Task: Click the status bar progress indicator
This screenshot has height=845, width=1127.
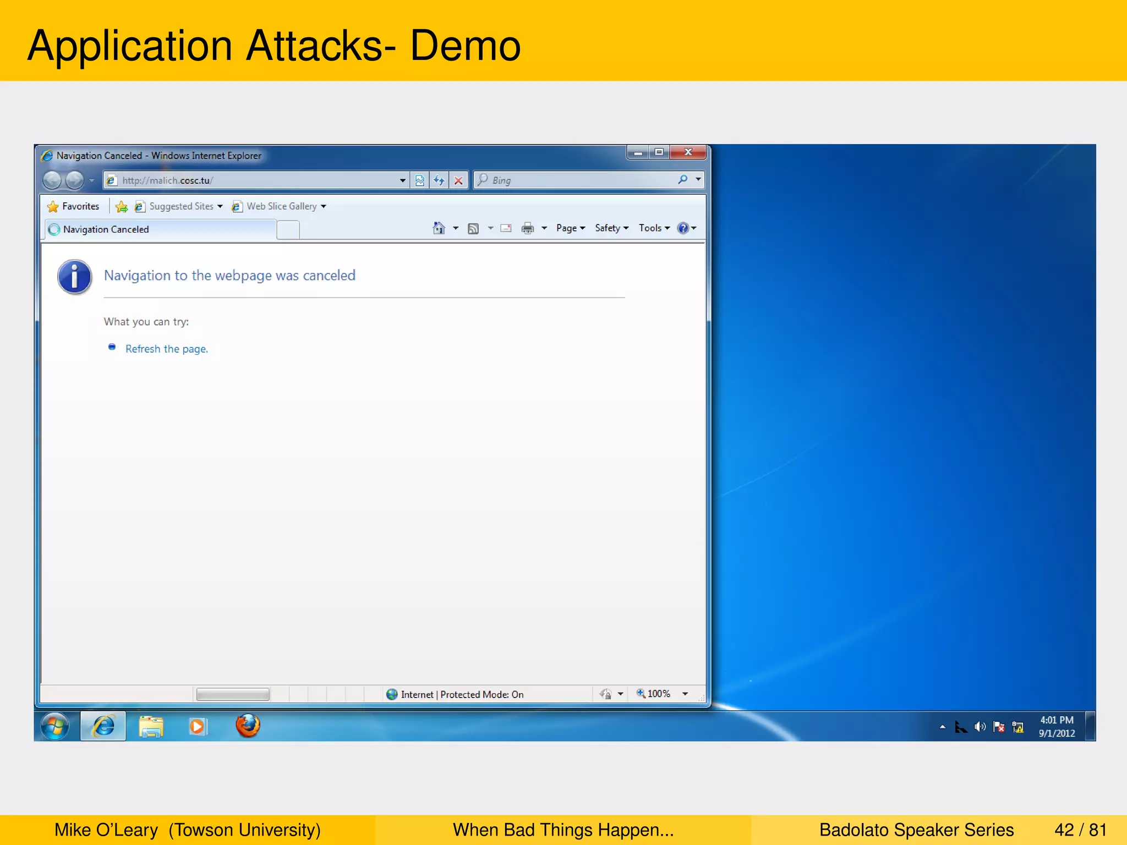Action: tap(233, 694)
